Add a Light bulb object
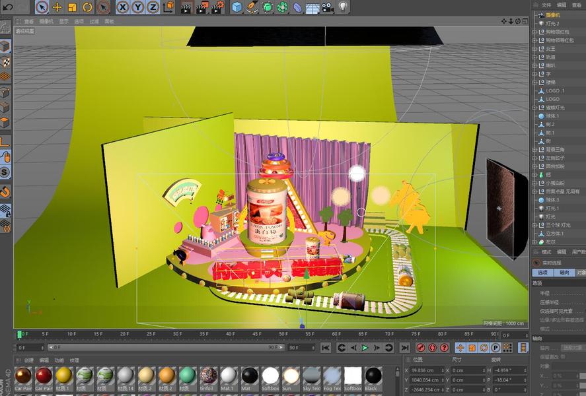The image size is (586, 396). click(343, 7)
